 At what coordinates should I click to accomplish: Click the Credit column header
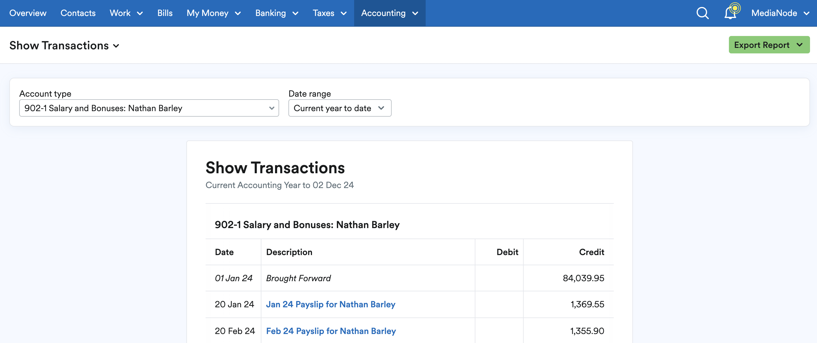click(591, 252)
